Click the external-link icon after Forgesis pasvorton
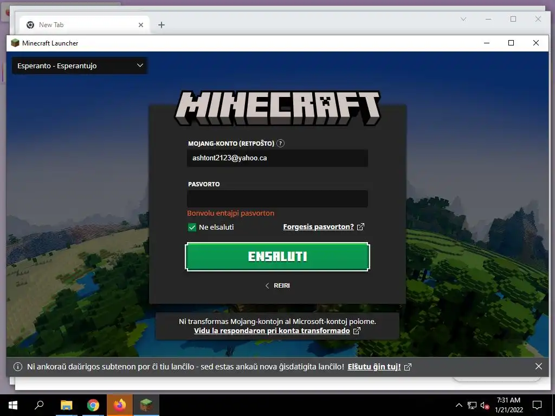Screen dimensions: 555x416 (360, 227)
